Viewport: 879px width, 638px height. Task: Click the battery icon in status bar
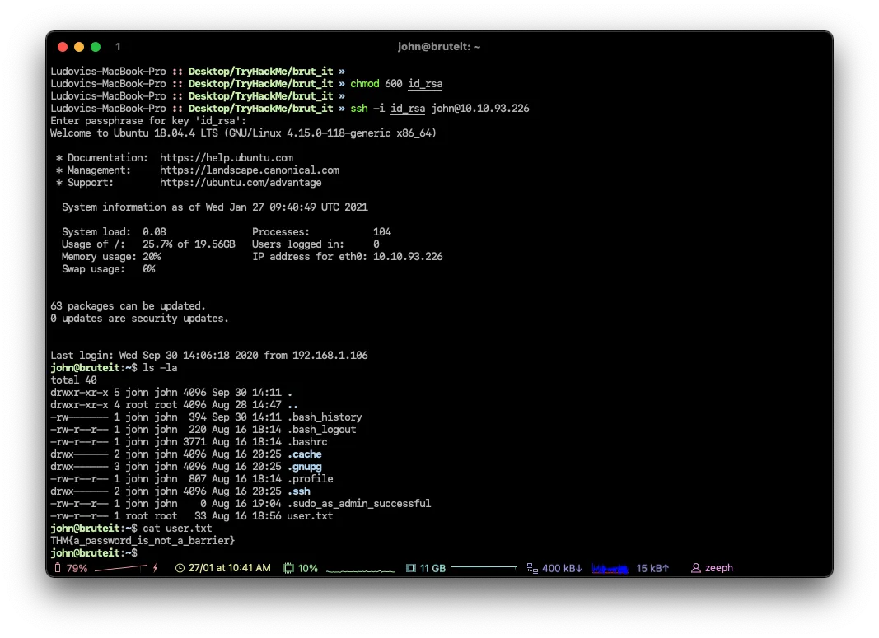(x=58, y=568)
